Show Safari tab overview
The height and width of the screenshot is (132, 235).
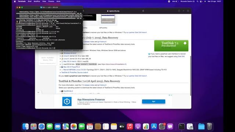pos(188,11)
